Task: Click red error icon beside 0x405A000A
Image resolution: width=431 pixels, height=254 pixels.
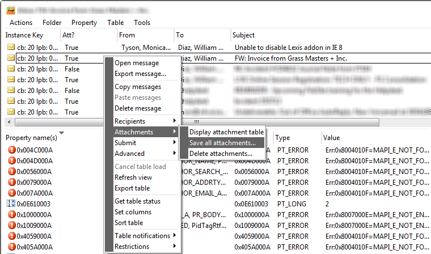Action: tap(11, 247)
